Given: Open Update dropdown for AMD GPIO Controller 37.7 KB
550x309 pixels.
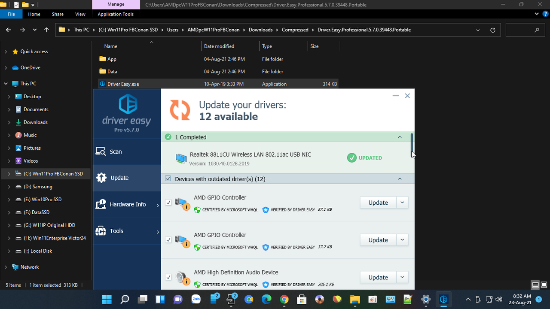Looking at the screenshot, I should coord(402,240).
